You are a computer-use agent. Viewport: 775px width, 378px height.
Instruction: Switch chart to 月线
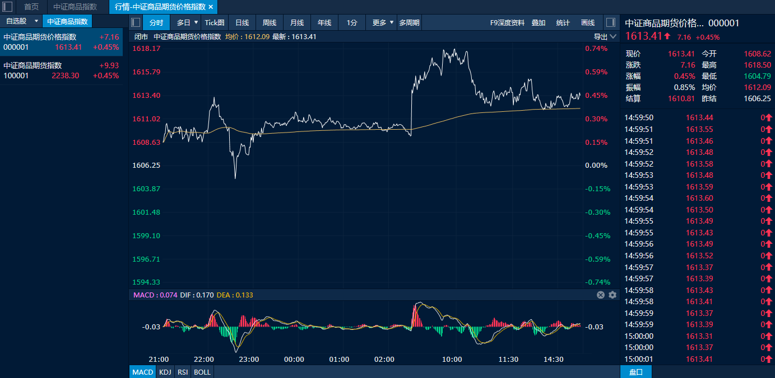[x=297, y=22]
